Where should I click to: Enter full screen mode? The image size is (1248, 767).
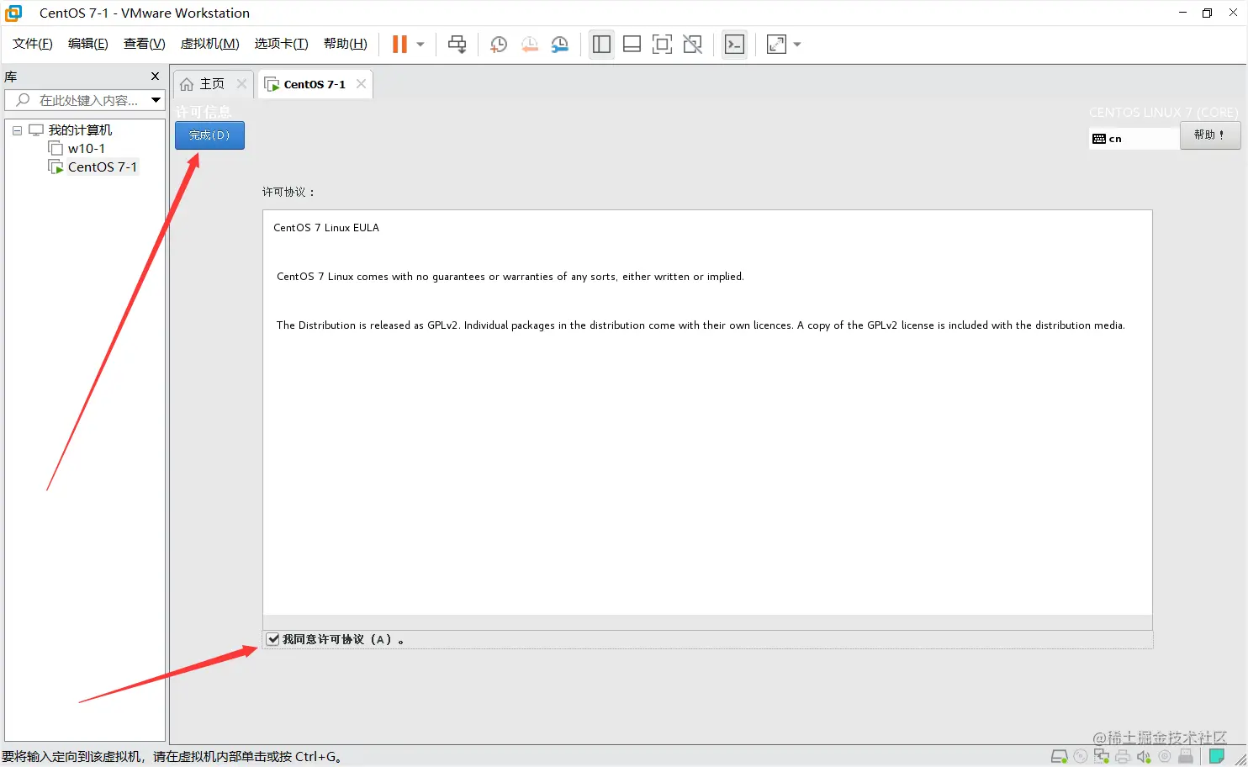662,45
